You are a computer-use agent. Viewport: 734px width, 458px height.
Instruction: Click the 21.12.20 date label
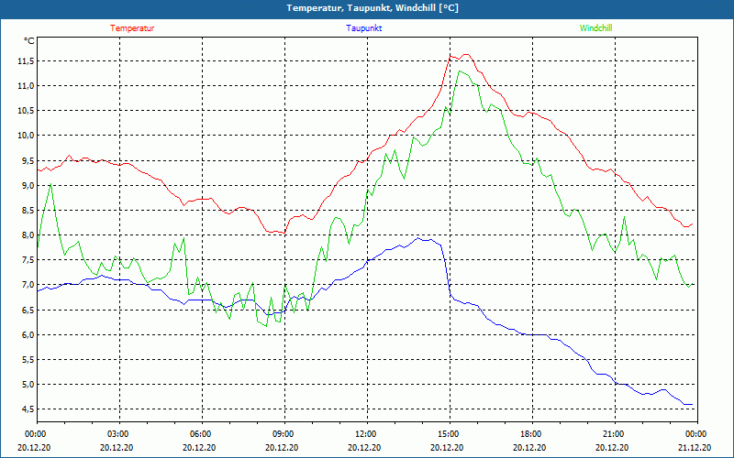(x=695, y=447)
